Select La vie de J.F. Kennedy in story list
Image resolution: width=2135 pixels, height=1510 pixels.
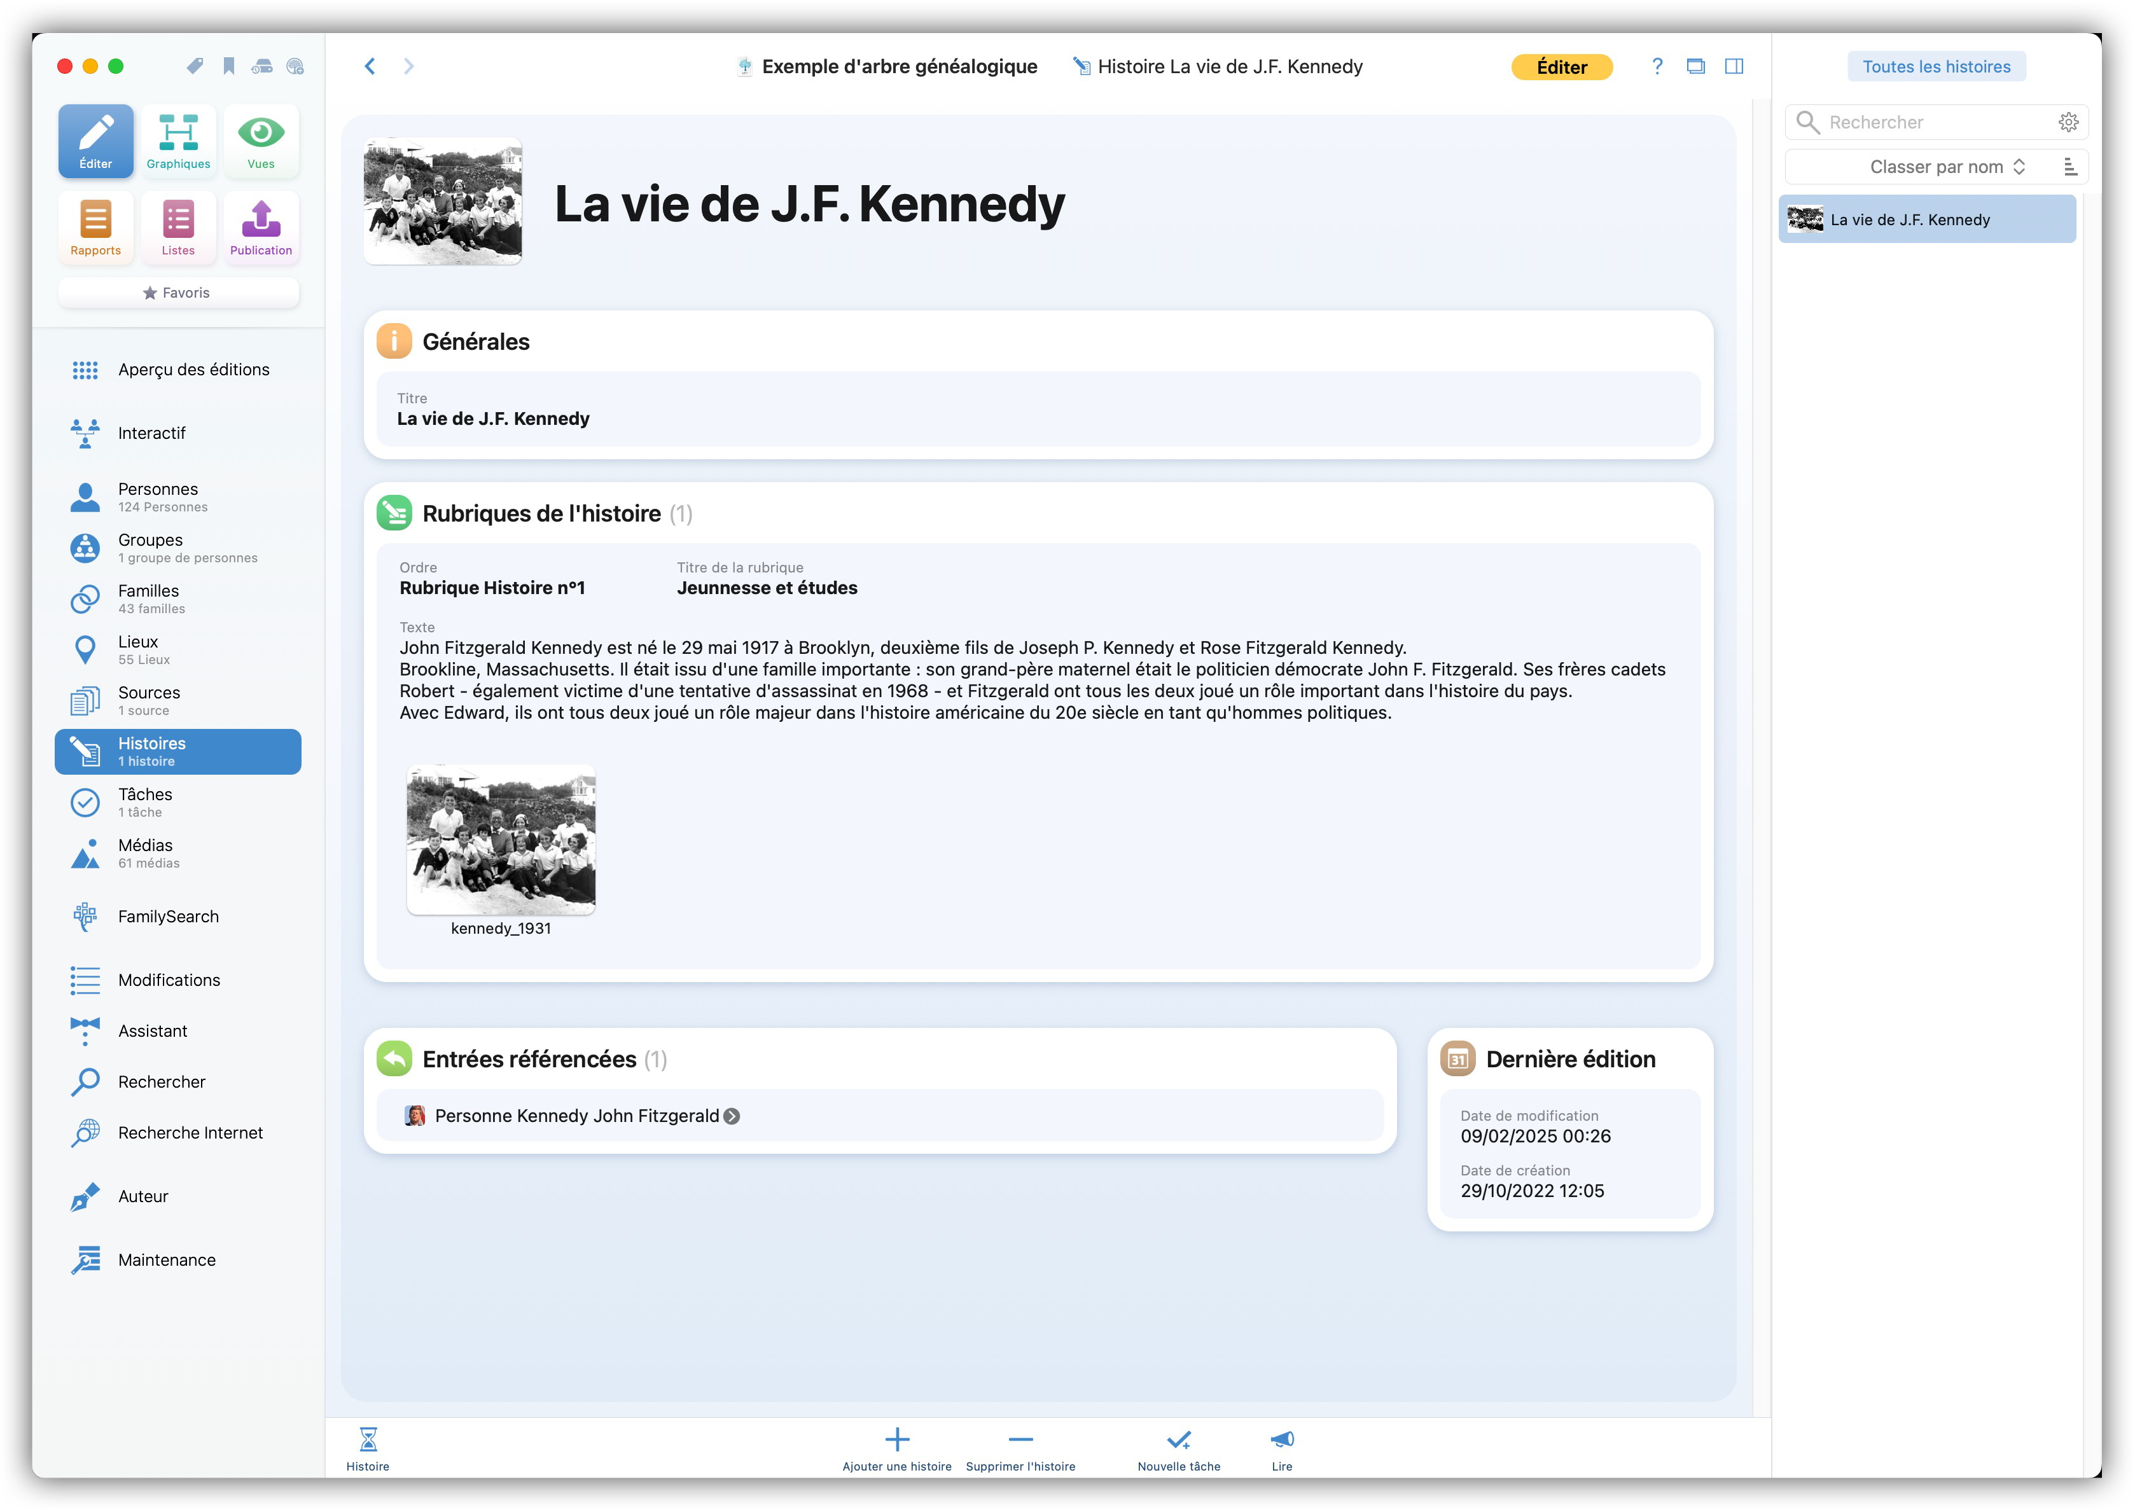pos(1928,220)
